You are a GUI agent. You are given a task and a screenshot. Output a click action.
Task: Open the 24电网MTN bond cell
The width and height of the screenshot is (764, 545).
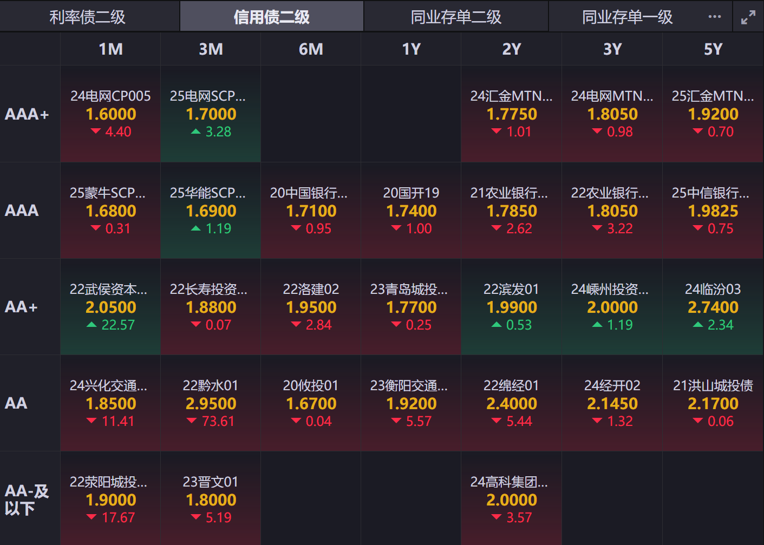coord(612,114)
